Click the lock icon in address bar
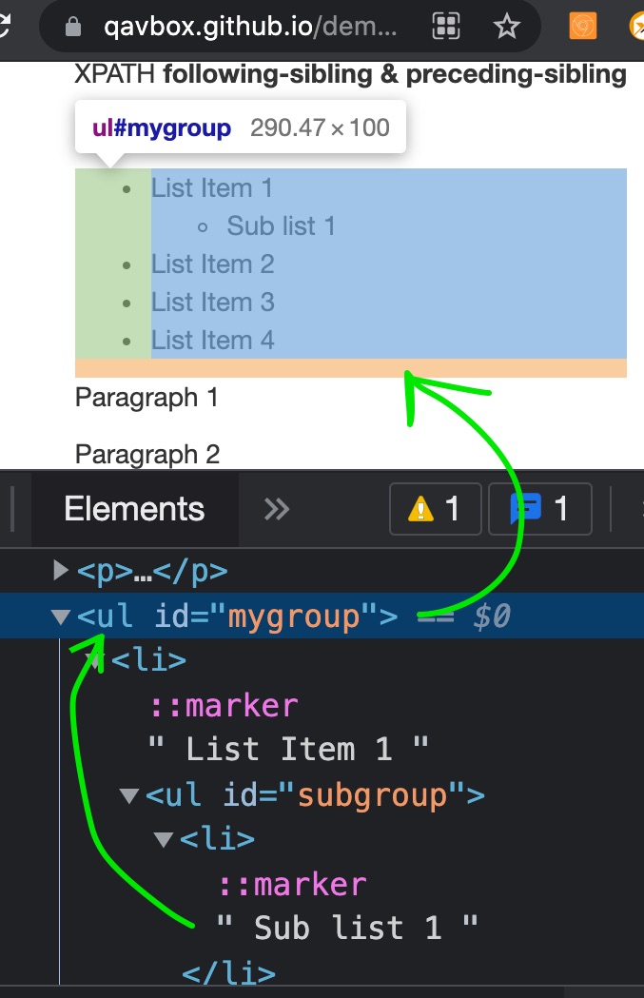The image size is (644, 998). [x=73, y=27]
